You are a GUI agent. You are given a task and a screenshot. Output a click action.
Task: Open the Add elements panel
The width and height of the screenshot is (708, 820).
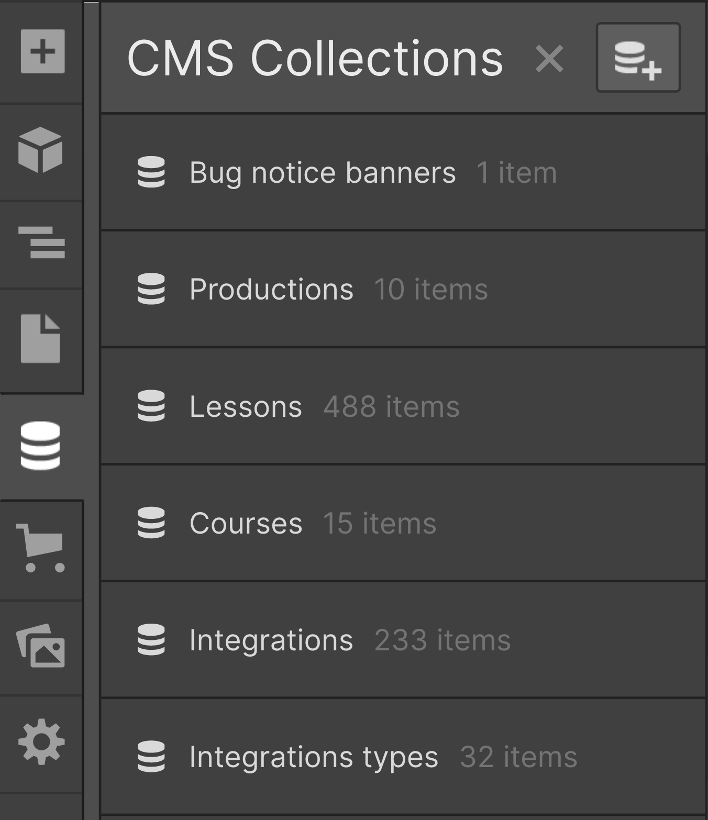pyautogui.click(x=42, y=51)
